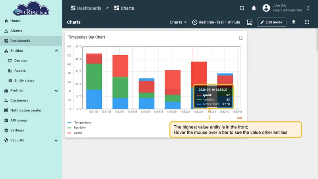Open the Realtime - last 1 minute timewindow
This screenshot has height=179, width=318.
click(216, 22)
